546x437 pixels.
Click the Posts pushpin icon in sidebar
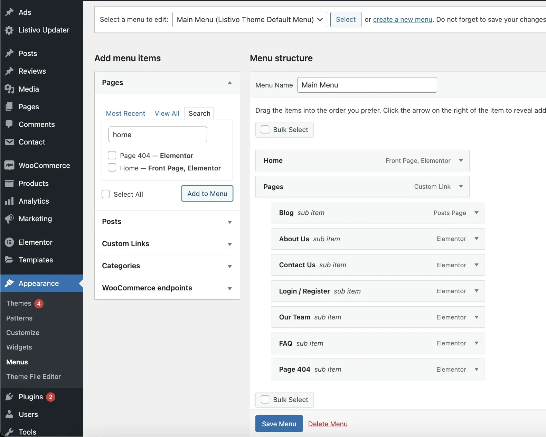(9, 53)
